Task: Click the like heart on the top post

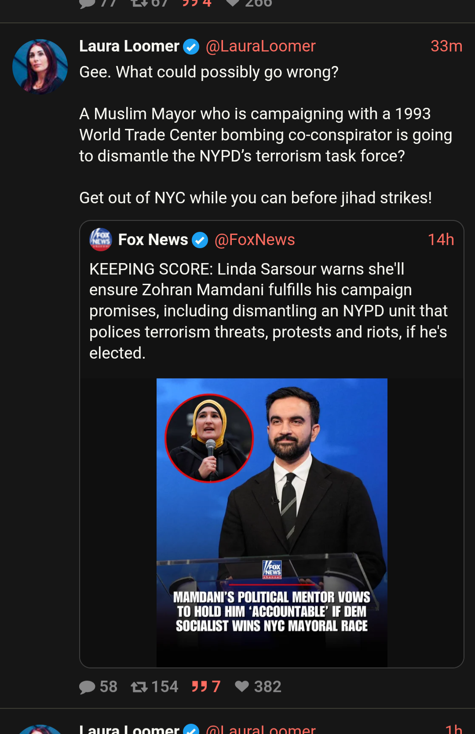Action: point(233,3)
